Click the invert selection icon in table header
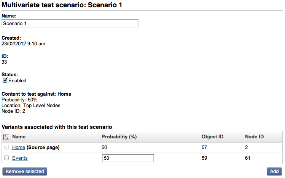 coord(6,137)
